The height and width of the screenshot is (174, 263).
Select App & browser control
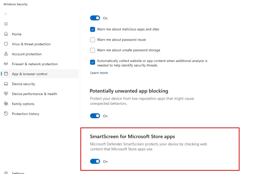(x=40, y=74)
